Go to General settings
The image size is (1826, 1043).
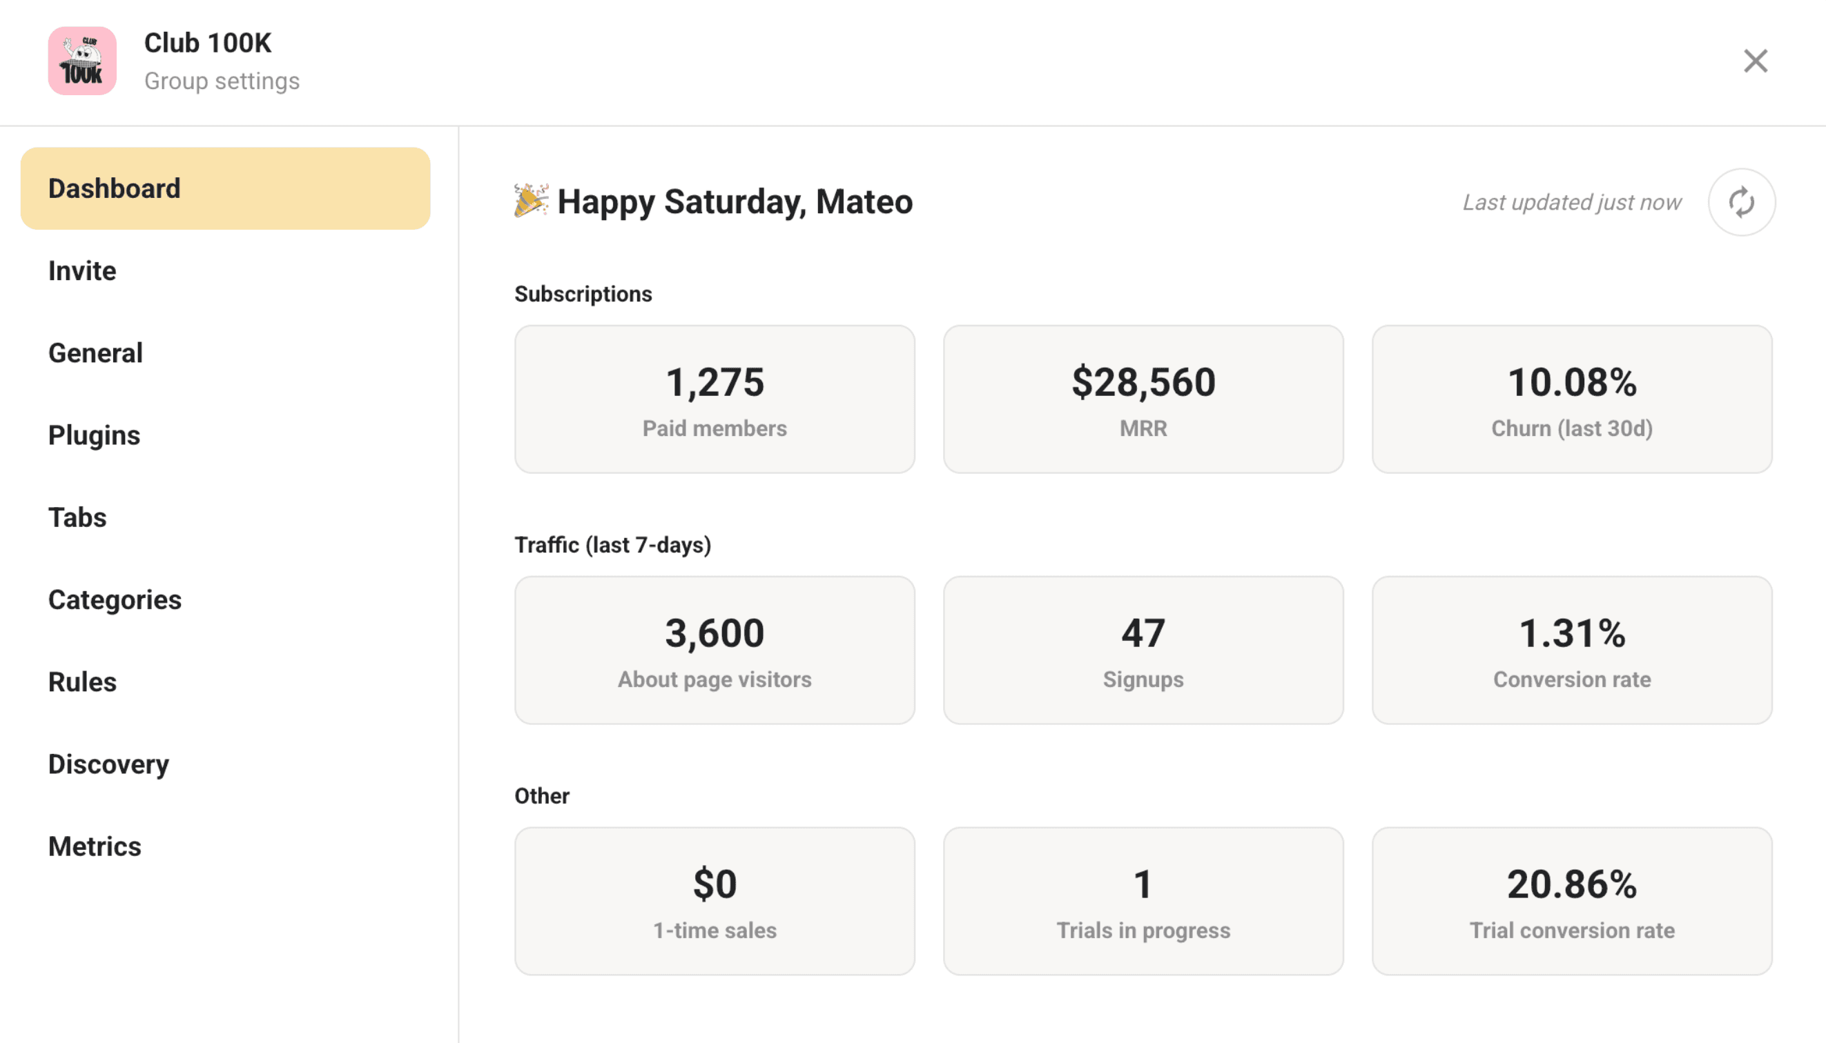[x=95, y=353]
